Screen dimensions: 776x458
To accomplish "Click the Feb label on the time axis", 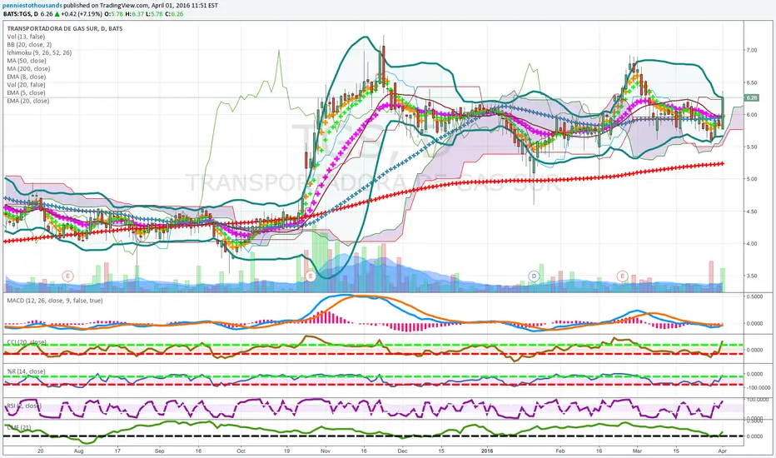I will (x=560, y=451).
